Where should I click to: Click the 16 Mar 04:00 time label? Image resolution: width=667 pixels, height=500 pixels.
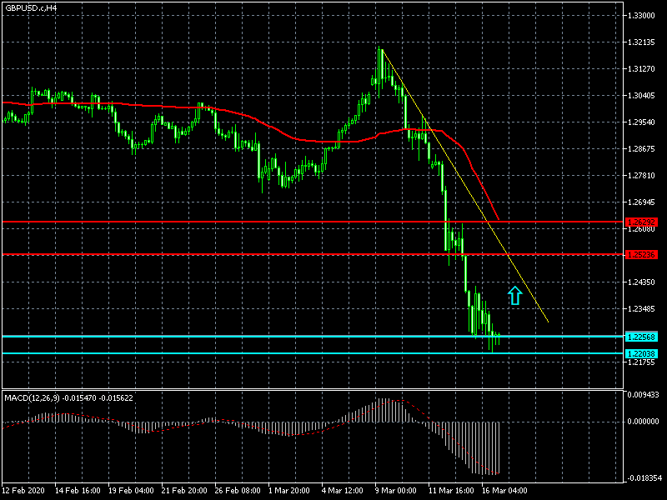click(505, 491)
